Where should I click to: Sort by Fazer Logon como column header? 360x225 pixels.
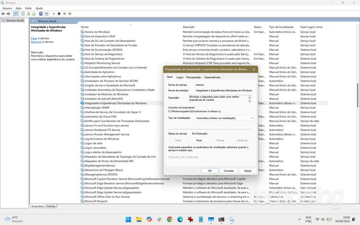pos(311,27)
